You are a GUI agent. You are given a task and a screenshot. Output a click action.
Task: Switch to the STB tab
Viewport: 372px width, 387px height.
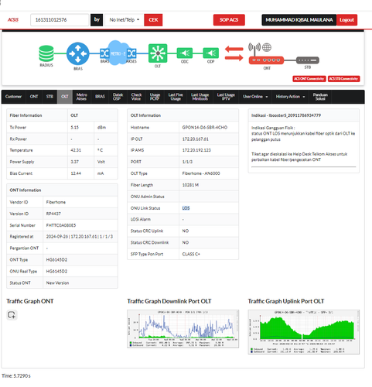[x=49, y=97]
